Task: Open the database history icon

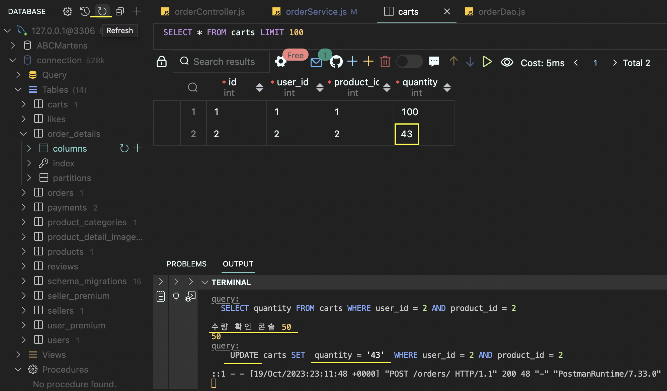Action: [85, 11]
